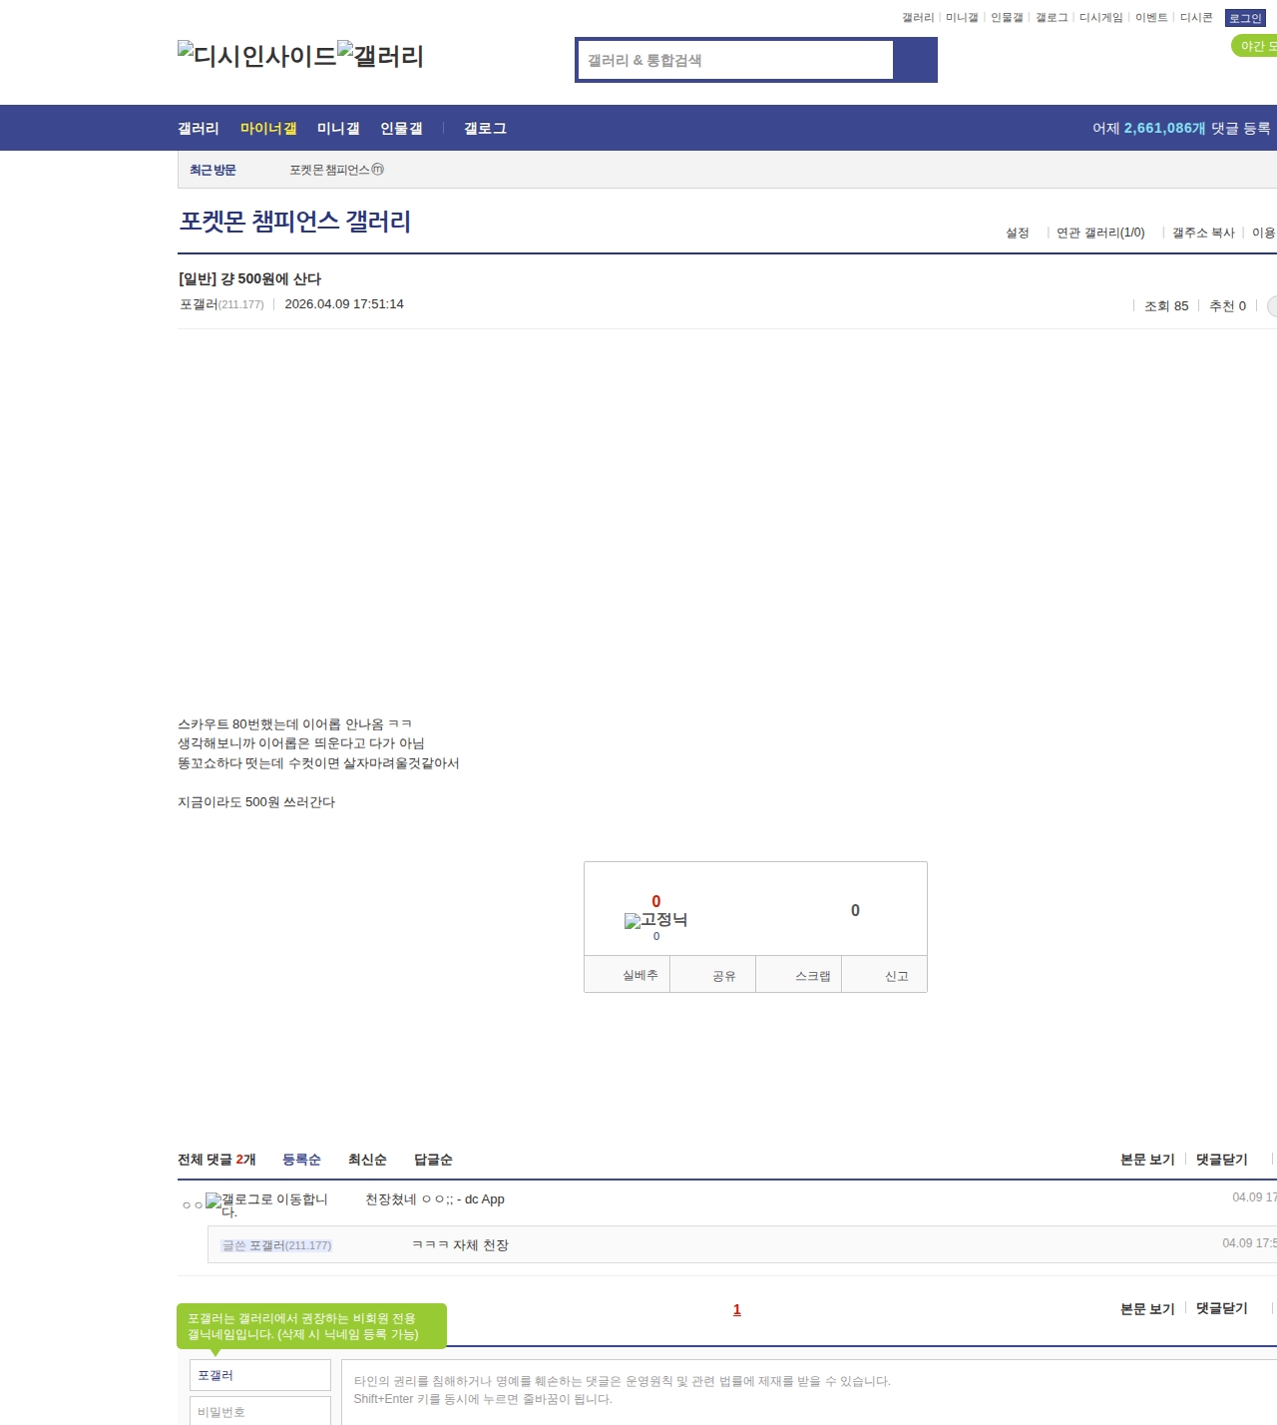
Task: Click the 갤러리 logo image in header
Action: 380,56
